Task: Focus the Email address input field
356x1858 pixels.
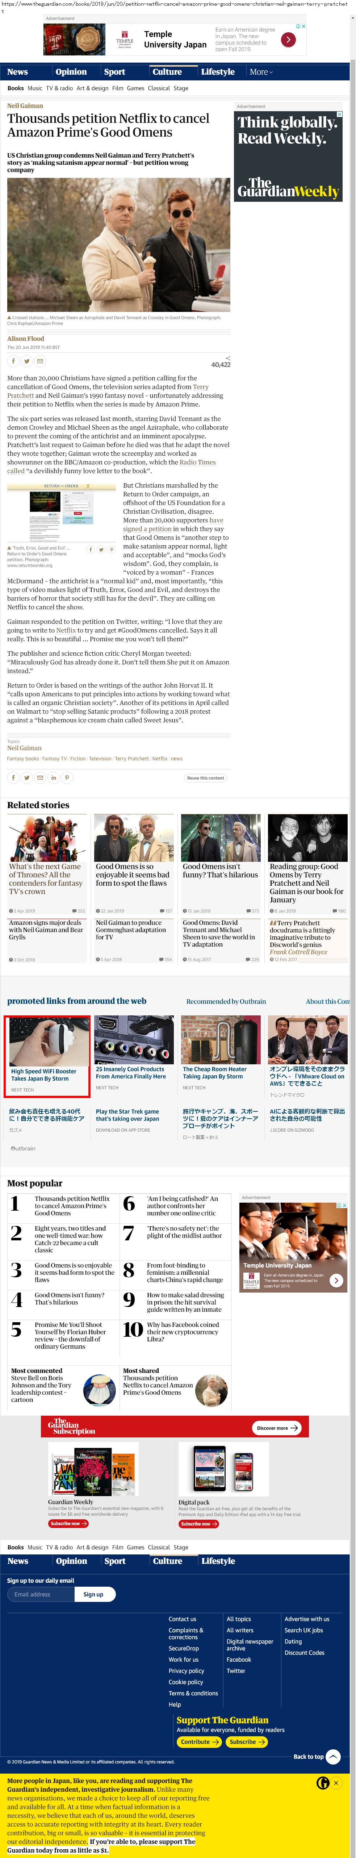Action: click(x=40, y=1595)
